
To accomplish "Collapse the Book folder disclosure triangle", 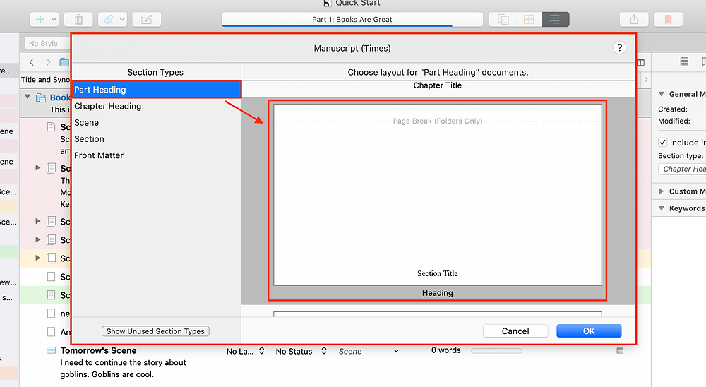I will [x=28, y=97].
